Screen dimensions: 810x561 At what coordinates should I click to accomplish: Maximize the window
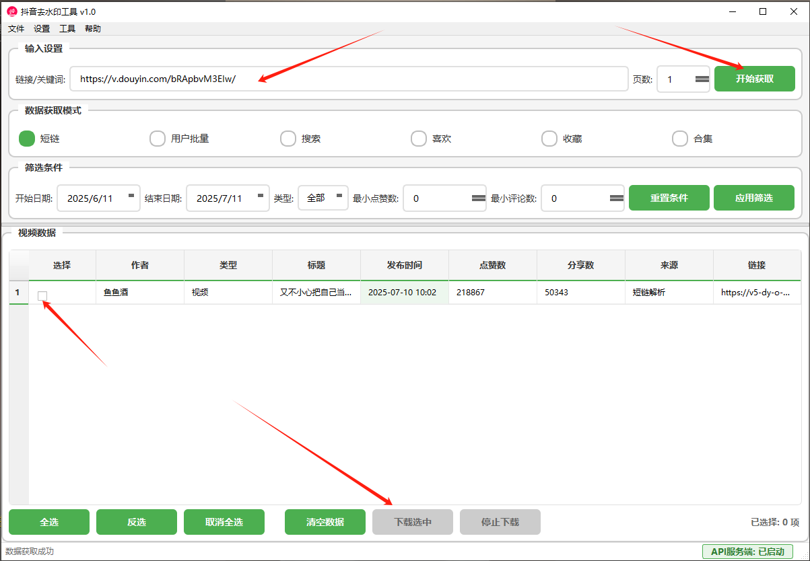pyautogui.click(x=763, y=11)
